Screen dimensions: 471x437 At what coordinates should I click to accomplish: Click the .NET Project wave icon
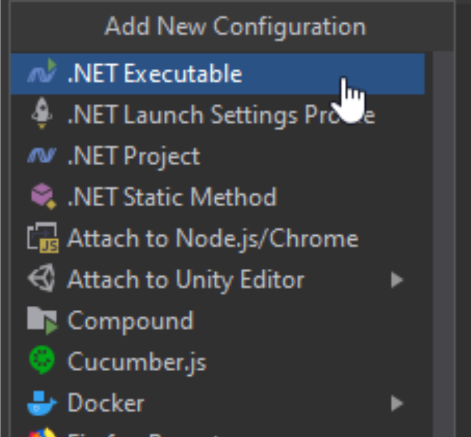click(x=42, y=155)
